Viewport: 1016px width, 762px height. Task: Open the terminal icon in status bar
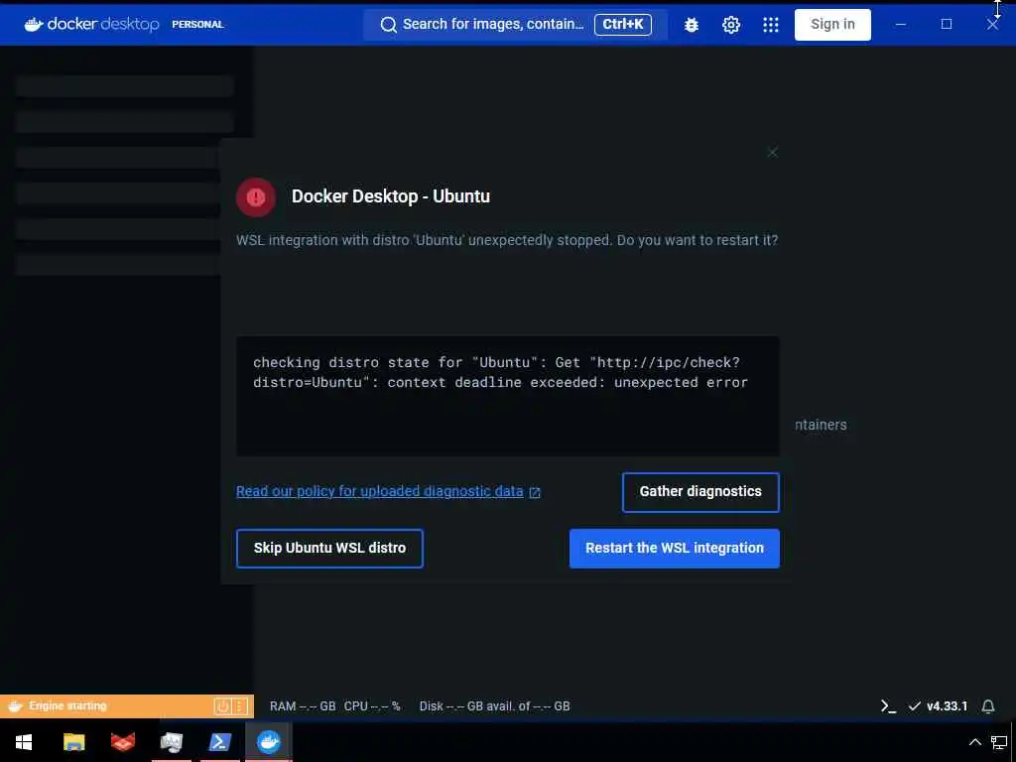tap(888, 706)
